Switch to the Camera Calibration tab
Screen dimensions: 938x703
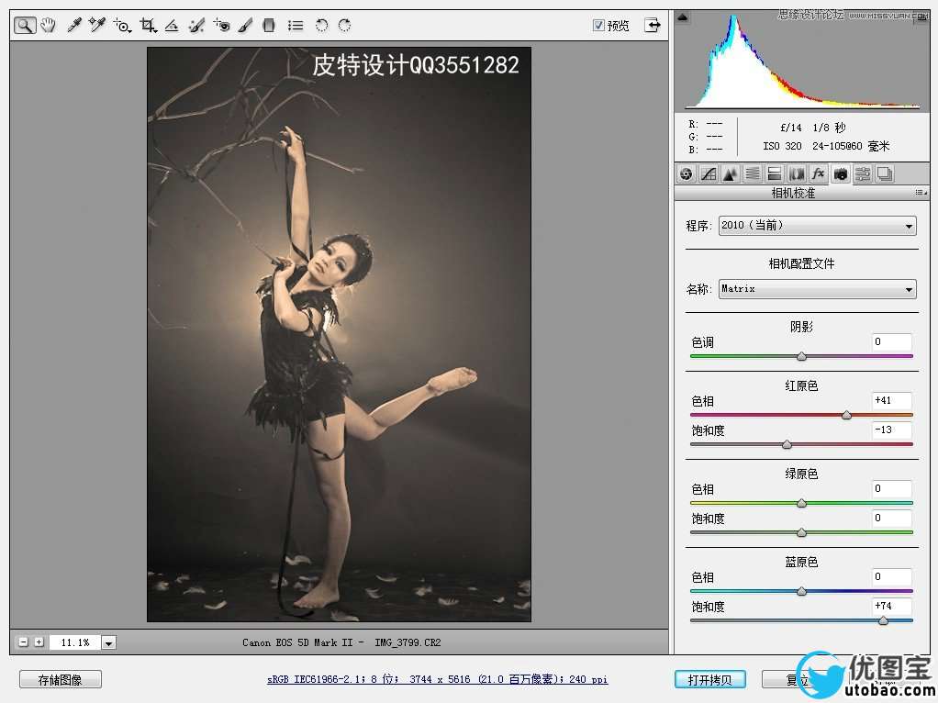[x=841, y=174]
